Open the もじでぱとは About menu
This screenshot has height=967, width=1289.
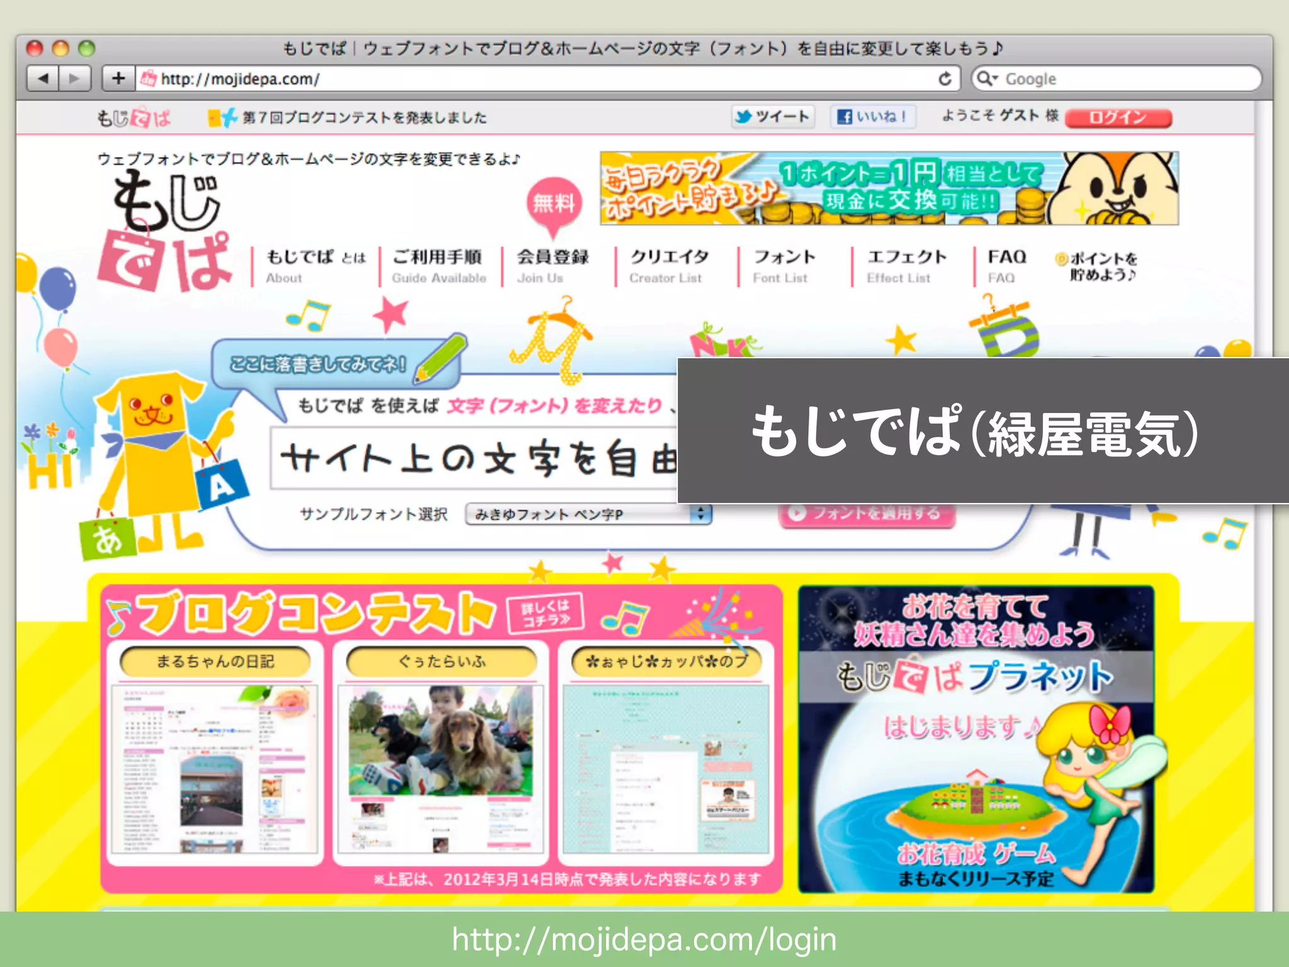click(315, 266)
